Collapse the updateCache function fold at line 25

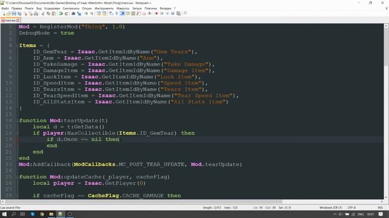click(17, 177)
